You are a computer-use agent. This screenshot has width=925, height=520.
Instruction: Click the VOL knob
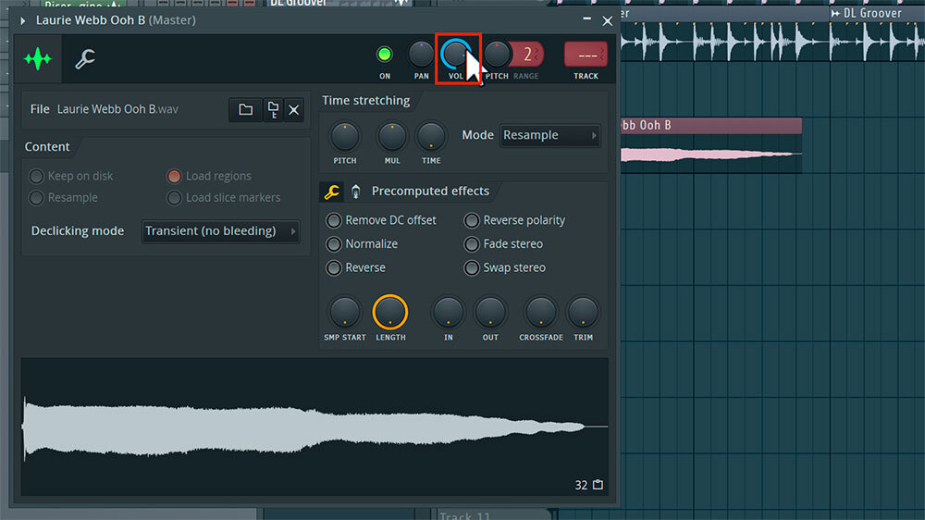click(455, 55)
